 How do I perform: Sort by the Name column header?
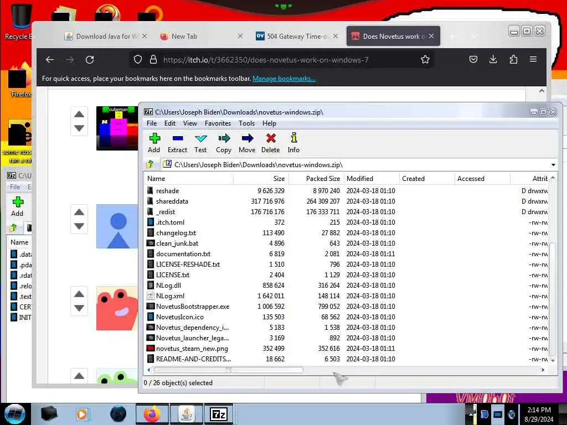189,179
